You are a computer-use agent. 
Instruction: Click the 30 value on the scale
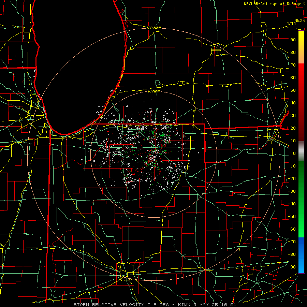[x=293, y=116]
